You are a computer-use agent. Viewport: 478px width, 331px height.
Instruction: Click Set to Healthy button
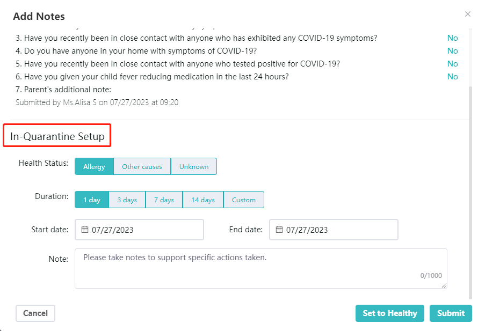pyautogui.click(x=390, y=313)
